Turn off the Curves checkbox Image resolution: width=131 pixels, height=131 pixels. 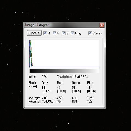90,33
